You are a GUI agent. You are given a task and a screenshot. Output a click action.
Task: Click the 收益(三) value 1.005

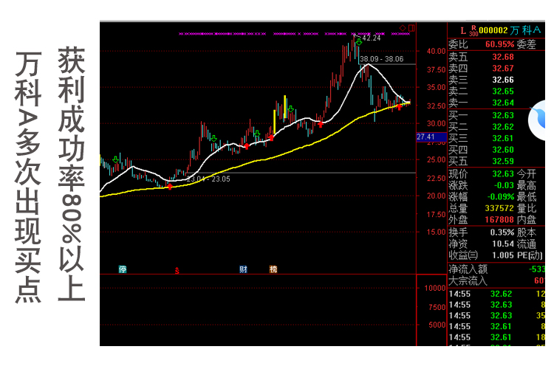point(503,255)
